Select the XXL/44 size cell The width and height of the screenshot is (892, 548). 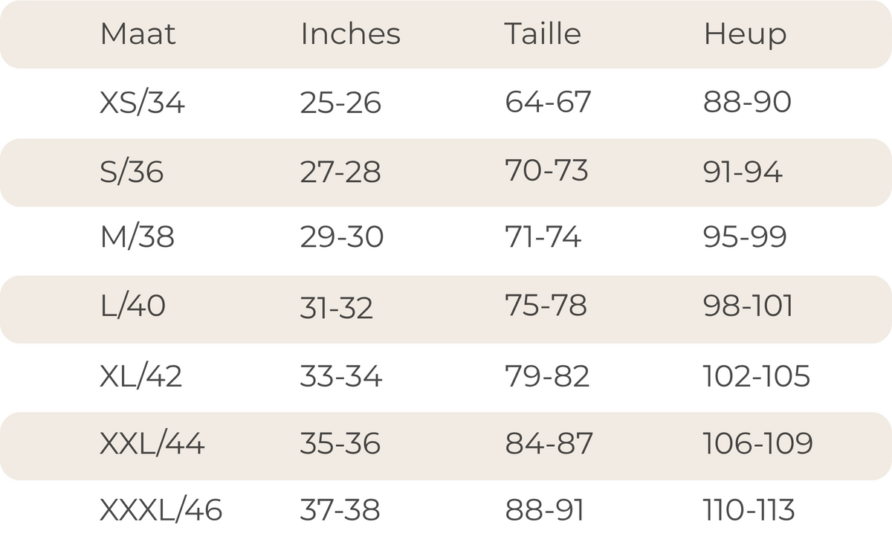pos(152,444)
